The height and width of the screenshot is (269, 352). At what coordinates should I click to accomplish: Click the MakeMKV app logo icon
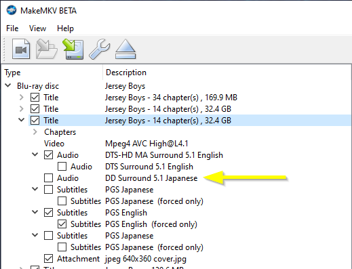12,10
